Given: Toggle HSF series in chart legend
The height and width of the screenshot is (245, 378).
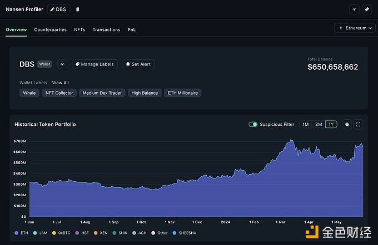Looking at the screenshot, I should (82, 233).
